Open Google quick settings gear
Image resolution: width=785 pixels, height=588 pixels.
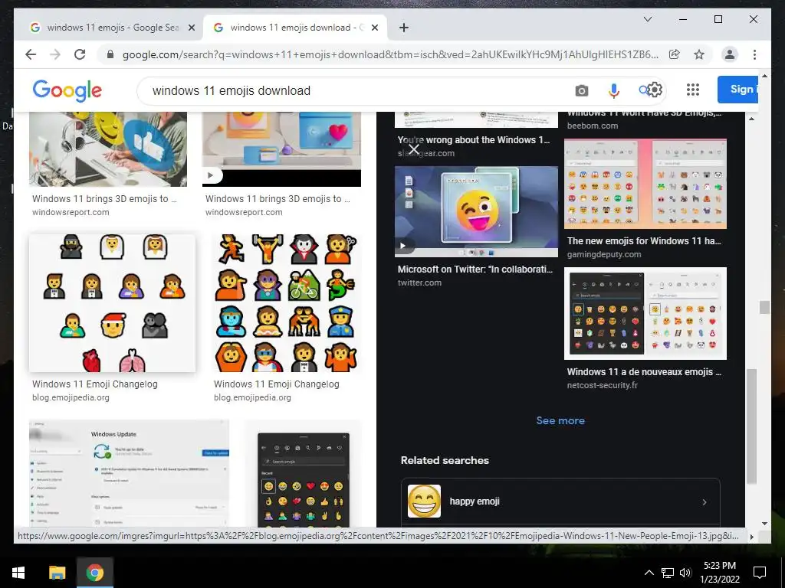click(655, 90)
